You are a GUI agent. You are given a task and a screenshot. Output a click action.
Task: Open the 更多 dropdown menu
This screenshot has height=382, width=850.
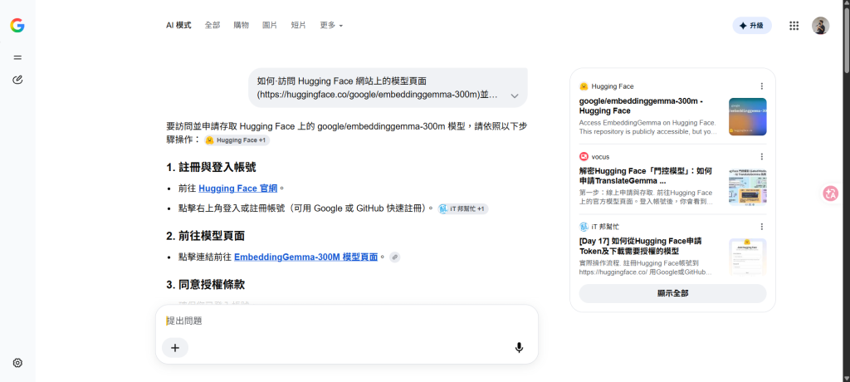pyautogui.click(x=331, y=25)
